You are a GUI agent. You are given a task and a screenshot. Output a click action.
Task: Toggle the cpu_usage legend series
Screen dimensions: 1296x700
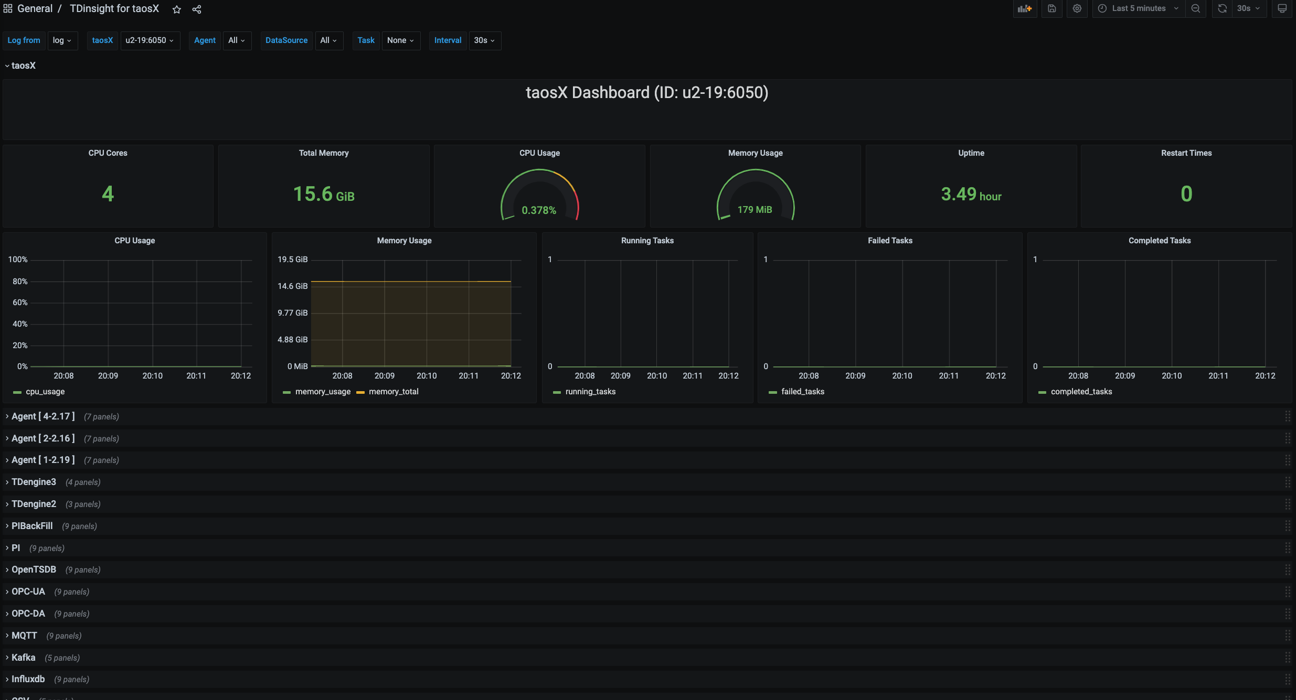tap(45, 392)
